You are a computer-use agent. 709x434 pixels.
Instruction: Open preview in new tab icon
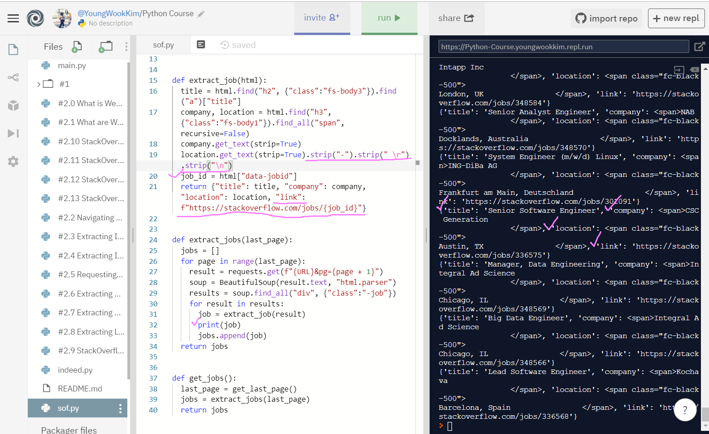pyautogui.click(x=699, y=47)
